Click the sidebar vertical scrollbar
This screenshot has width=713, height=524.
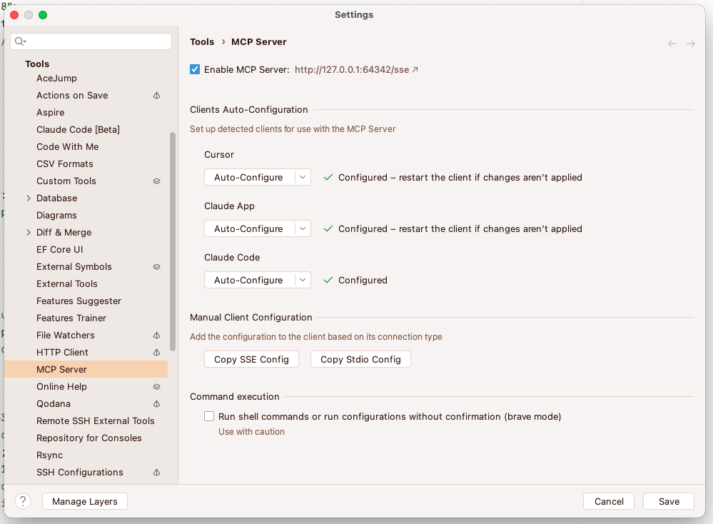[173, 241]
